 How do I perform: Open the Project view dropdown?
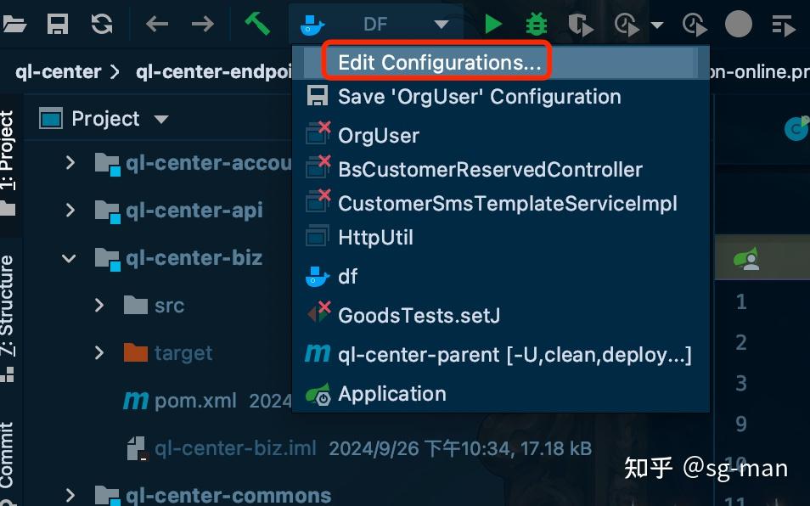pos(160,119)
